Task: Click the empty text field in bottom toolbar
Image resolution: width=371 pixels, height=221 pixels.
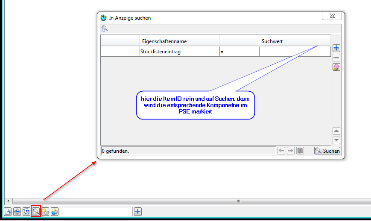Action: 96,212
